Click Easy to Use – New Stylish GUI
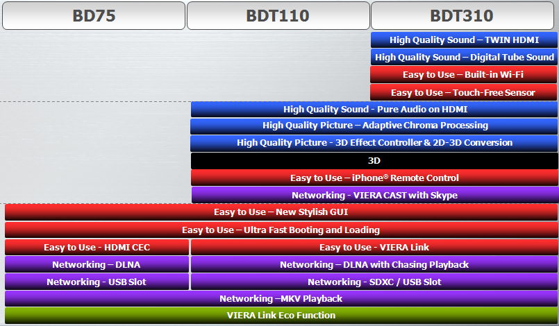559x326 pixels. (x=281, y=212)
